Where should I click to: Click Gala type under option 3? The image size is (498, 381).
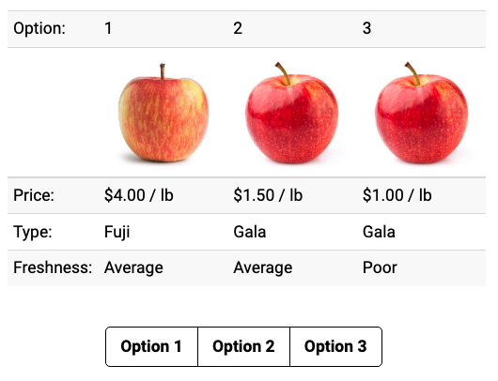coord(379,232)
